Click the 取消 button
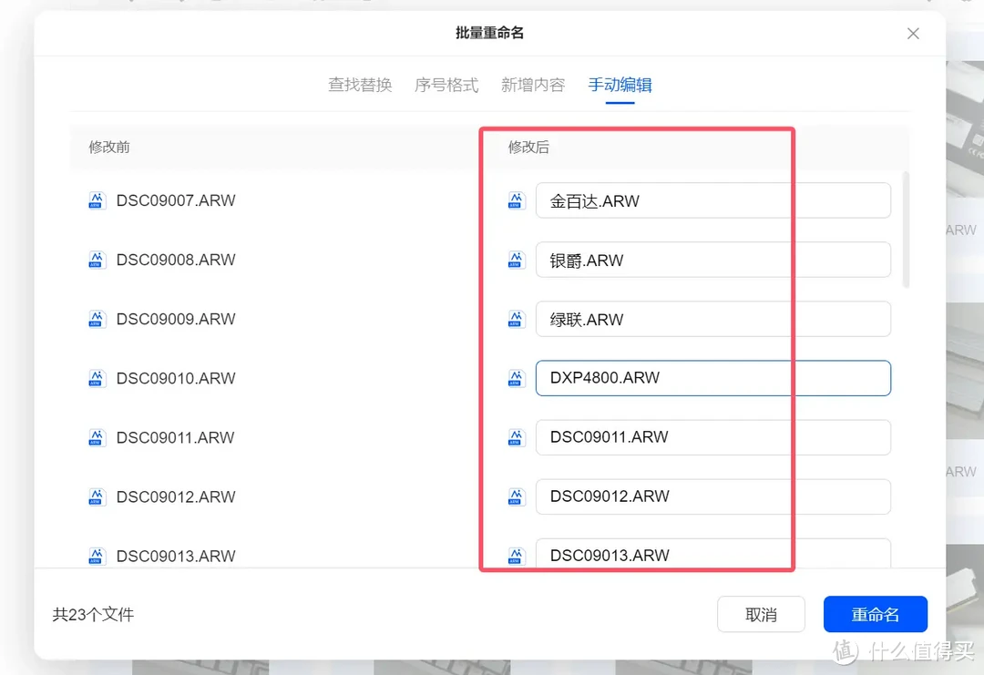The image size is (984, 675). point(761,614)
